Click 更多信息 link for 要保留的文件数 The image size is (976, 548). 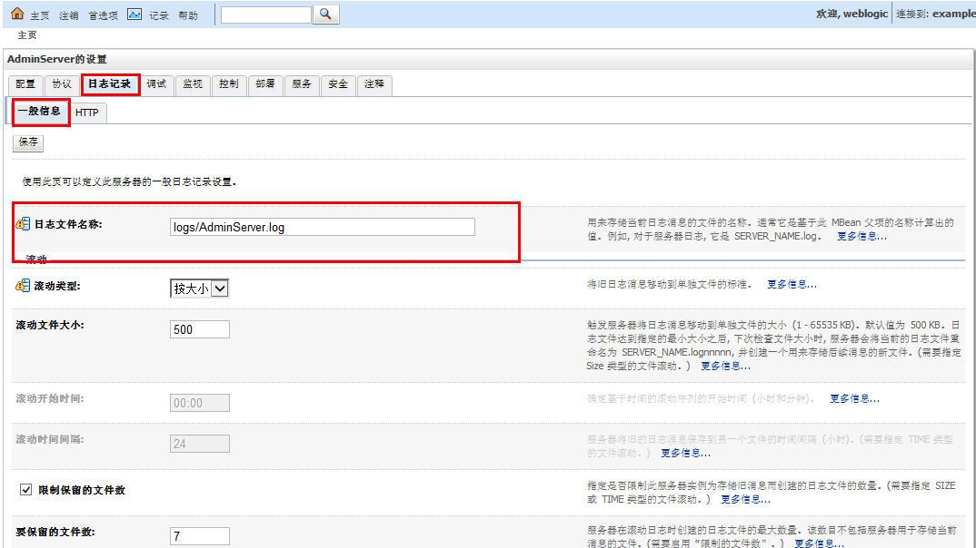pos(819,543)
